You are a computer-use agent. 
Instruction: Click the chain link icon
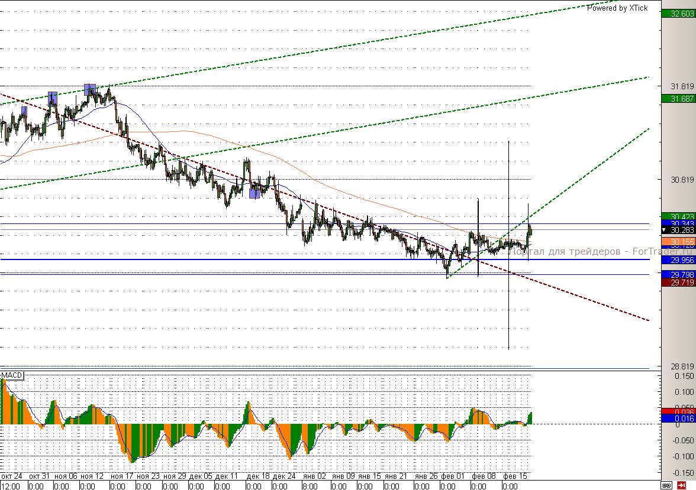[667, 485]
